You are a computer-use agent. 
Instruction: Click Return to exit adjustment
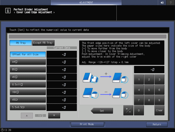pyautogui.click(x=157, y=125)
